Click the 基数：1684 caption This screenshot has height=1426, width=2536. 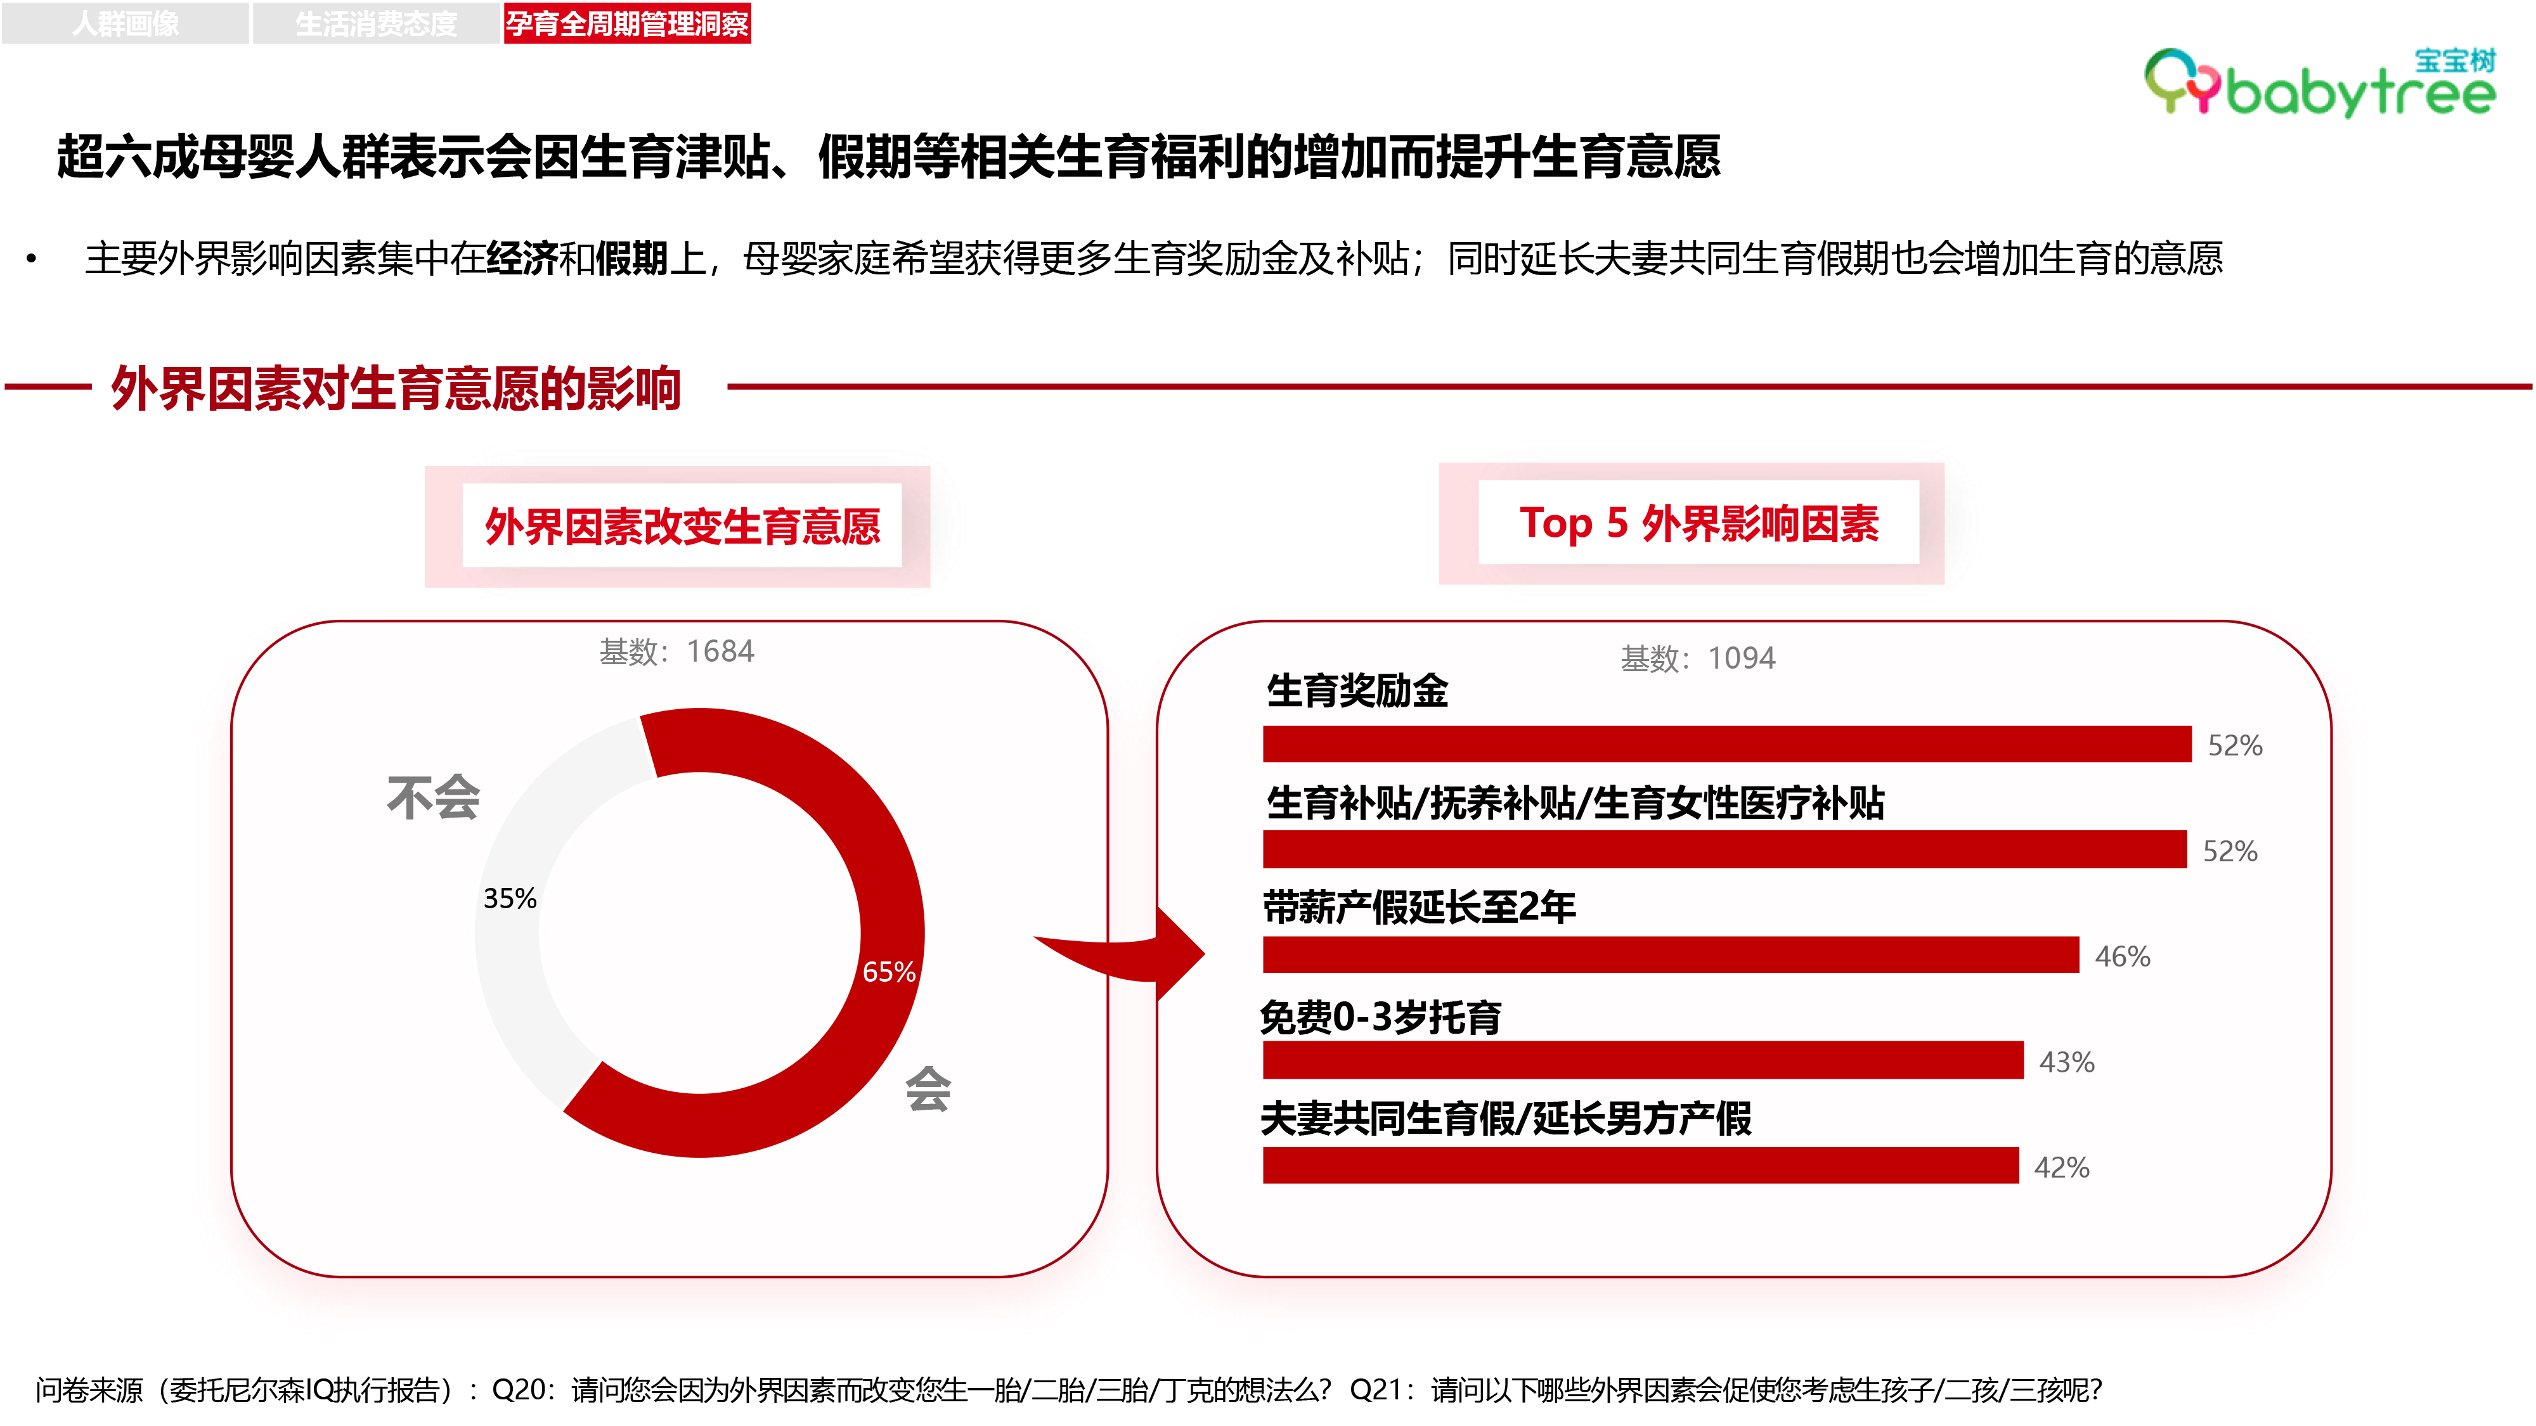pos(676,652)
